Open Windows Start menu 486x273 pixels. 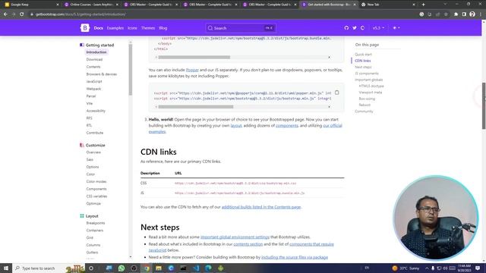click(x=6, y=268)
